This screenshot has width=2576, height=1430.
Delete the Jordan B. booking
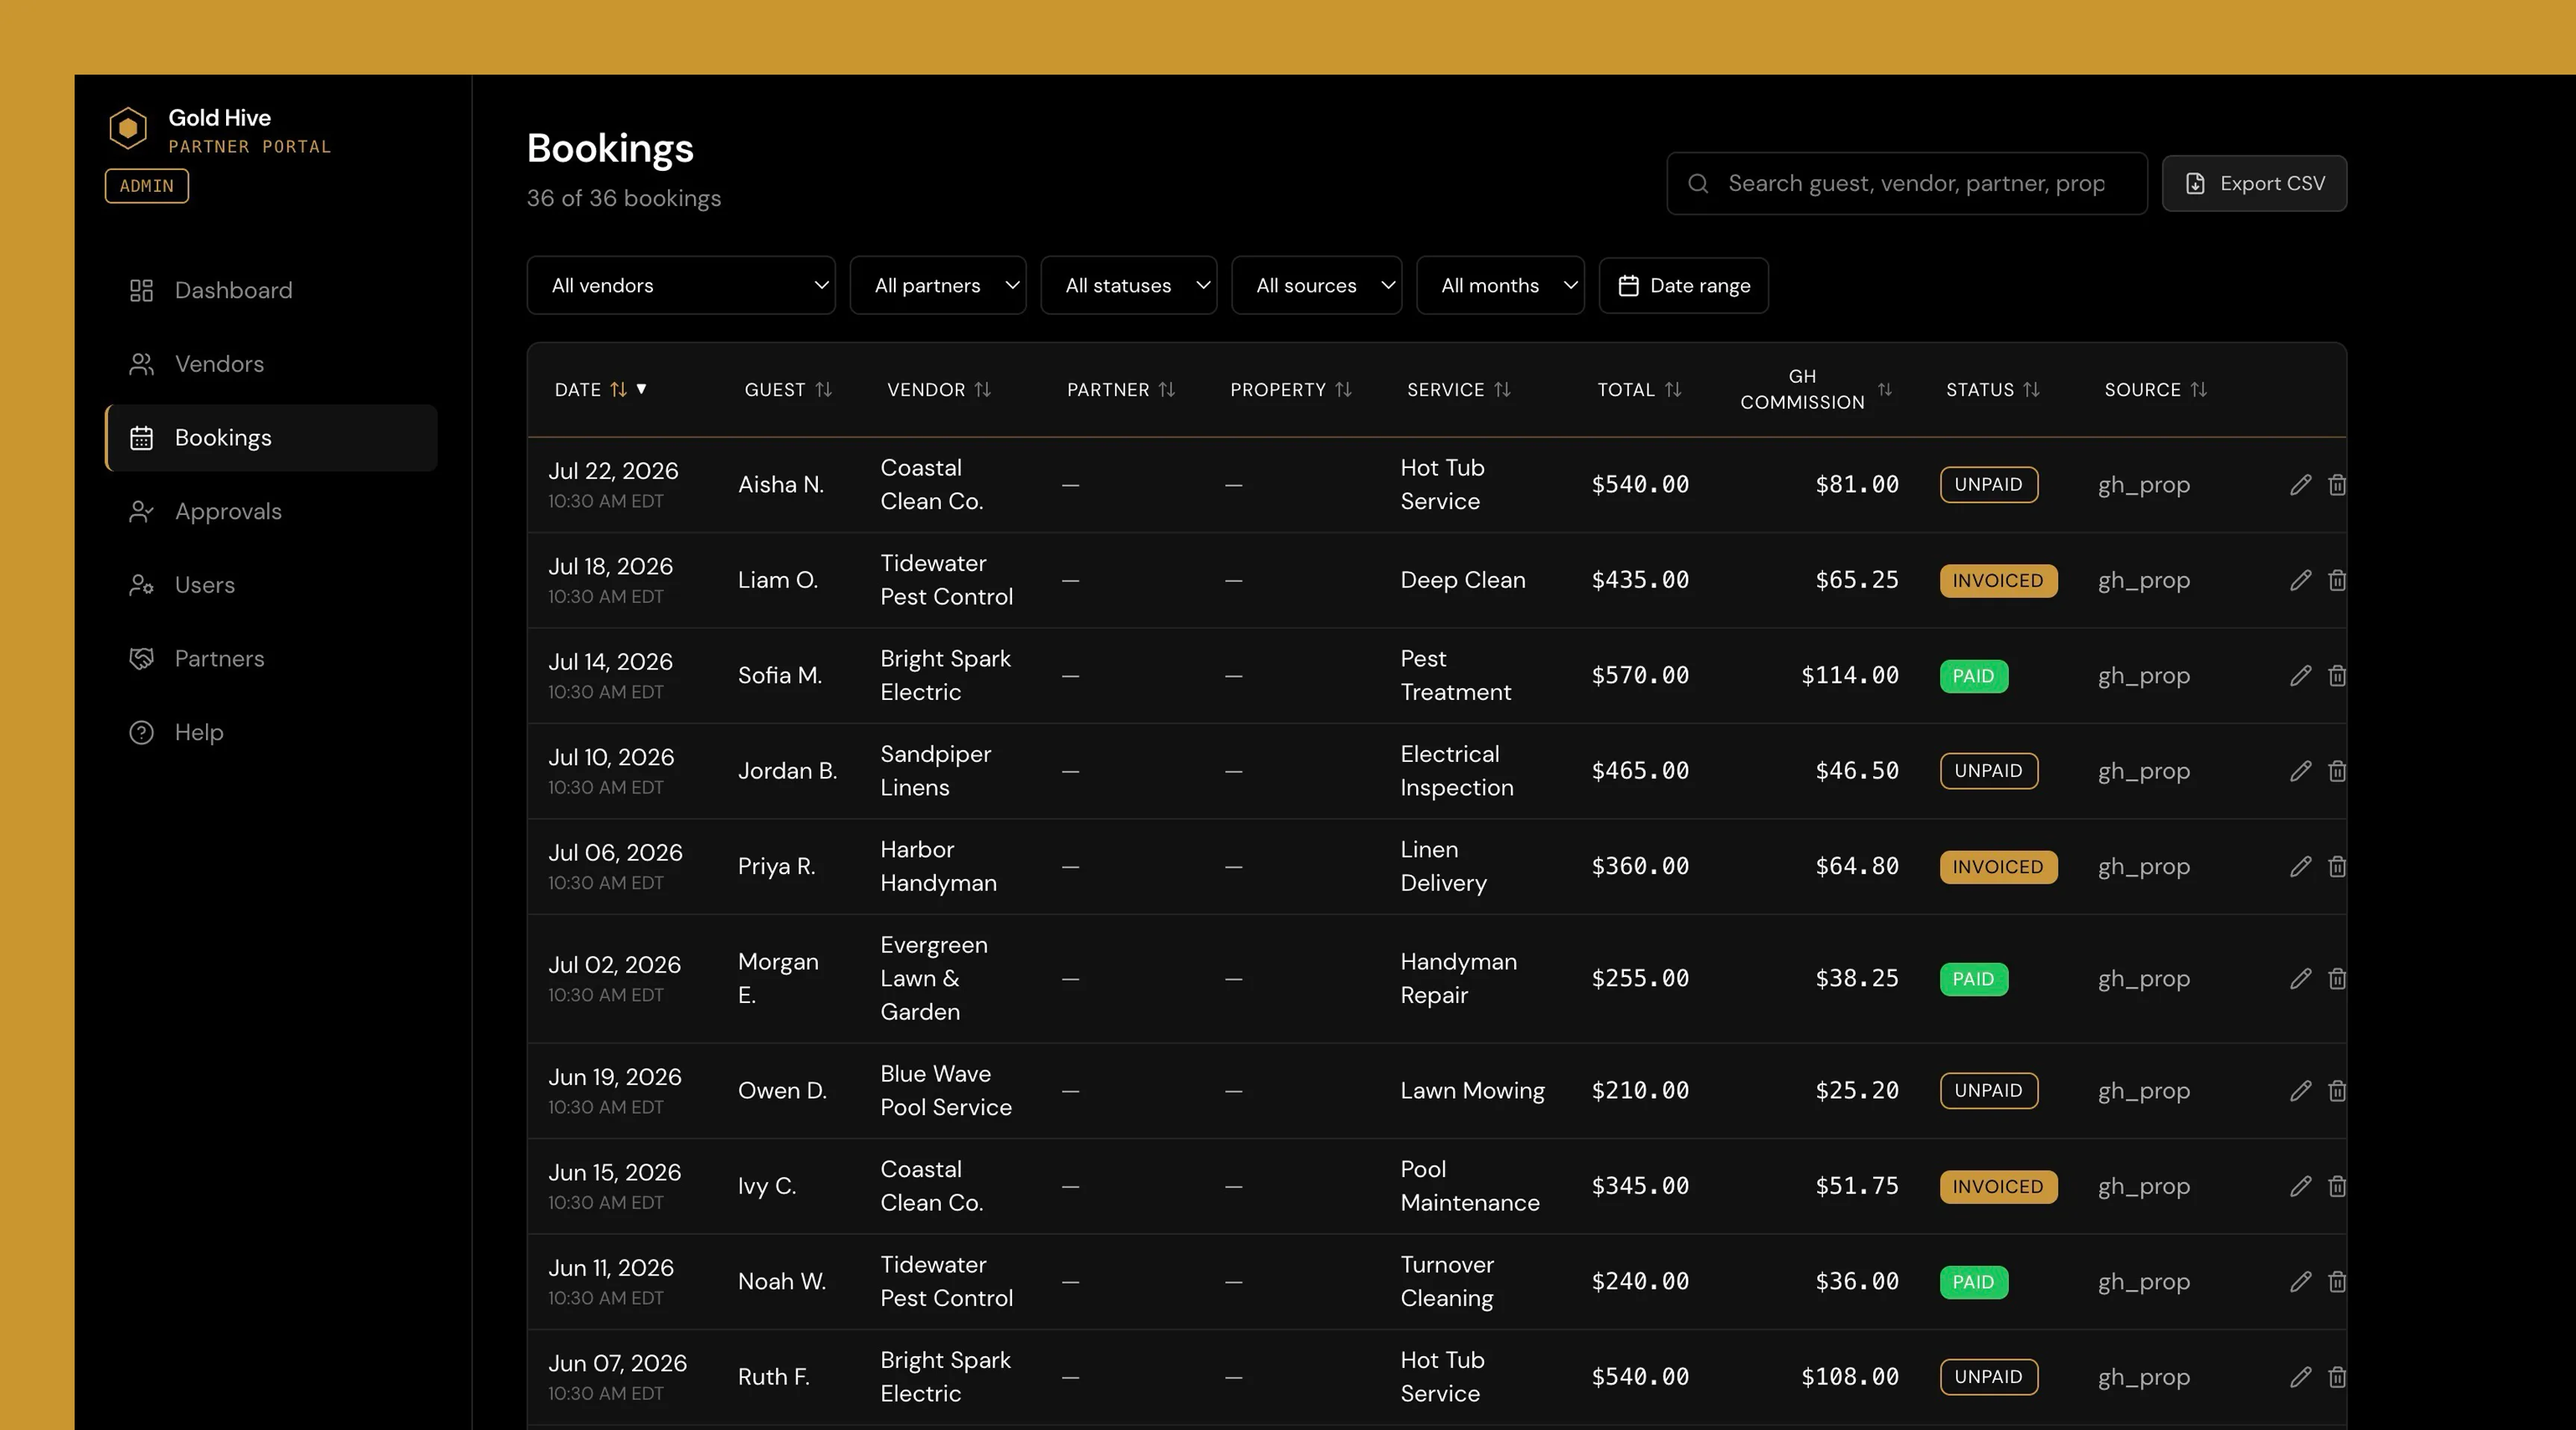(x=2336, y=771)
